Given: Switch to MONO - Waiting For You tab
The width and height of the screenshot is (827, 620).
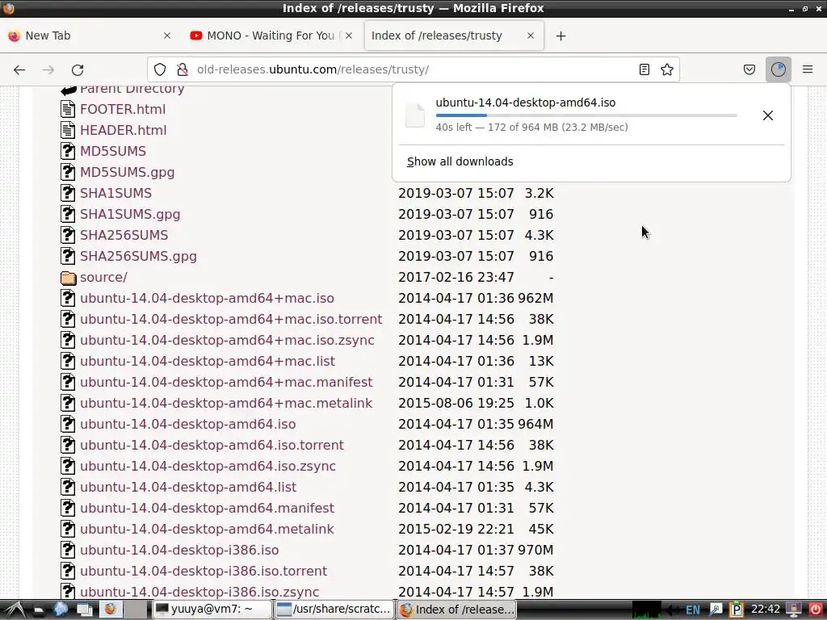Looking at the screenshot, I should pos(270,36).
